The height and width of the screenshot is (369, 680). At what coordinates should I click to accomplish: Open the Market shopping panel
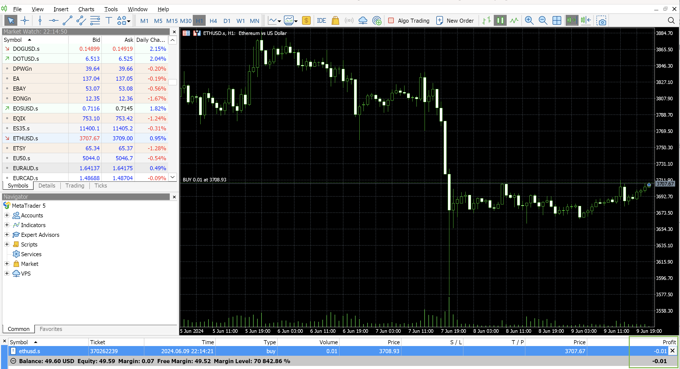pos(335,20)
